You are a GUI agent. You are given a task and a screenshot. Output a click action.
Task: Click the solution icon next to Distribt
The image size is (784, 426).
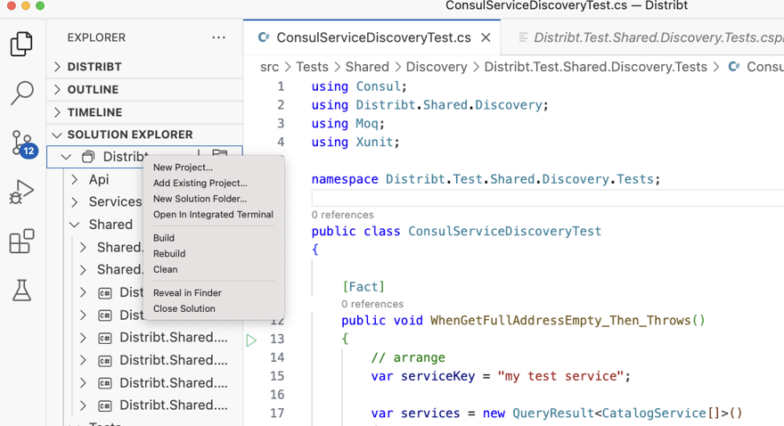[88, 157]
